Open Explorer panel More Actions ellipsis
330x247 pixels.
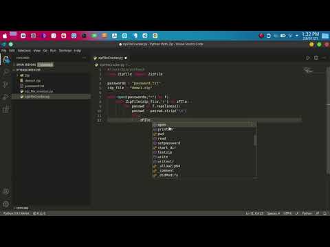(x=85, y=58)
